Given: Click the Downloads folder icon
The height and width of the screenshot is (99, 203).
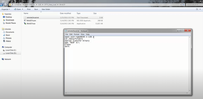Looking at the screenshot, I should tap(4, 20).
